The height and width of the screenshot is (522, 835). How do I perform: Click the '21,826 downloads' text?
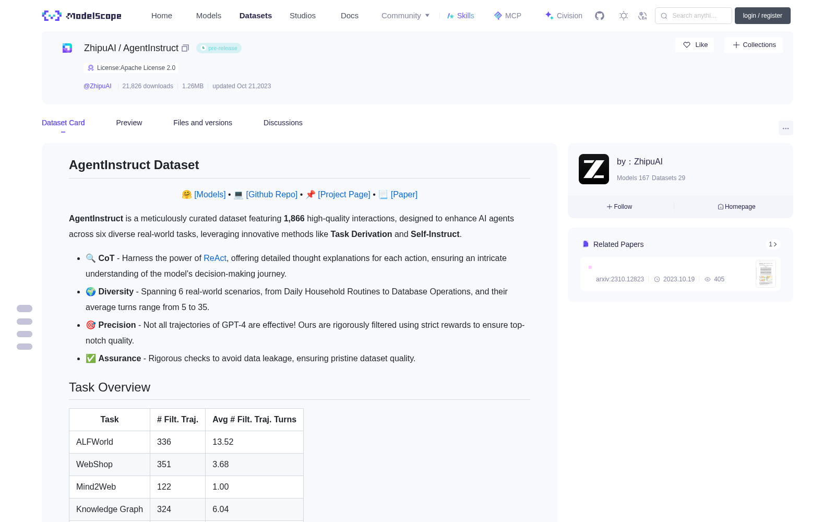point(148,86)
